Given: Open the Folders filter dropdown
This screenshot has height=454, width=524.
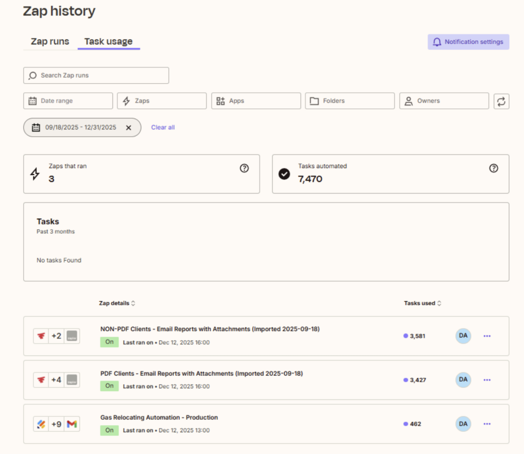Looking at the screenshot, I should pos(350,101).
